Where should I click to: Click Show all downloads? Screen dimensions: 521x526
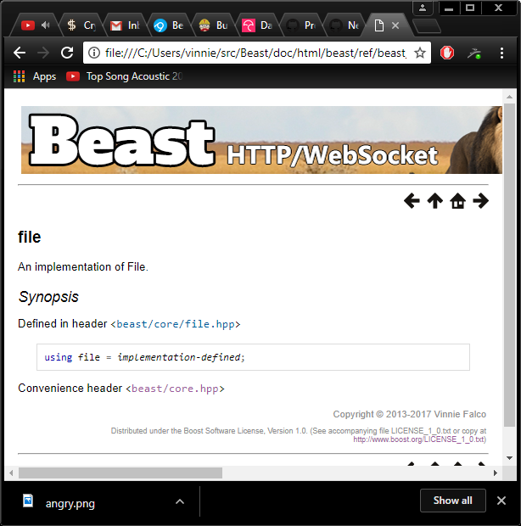[x=452, y=501]
